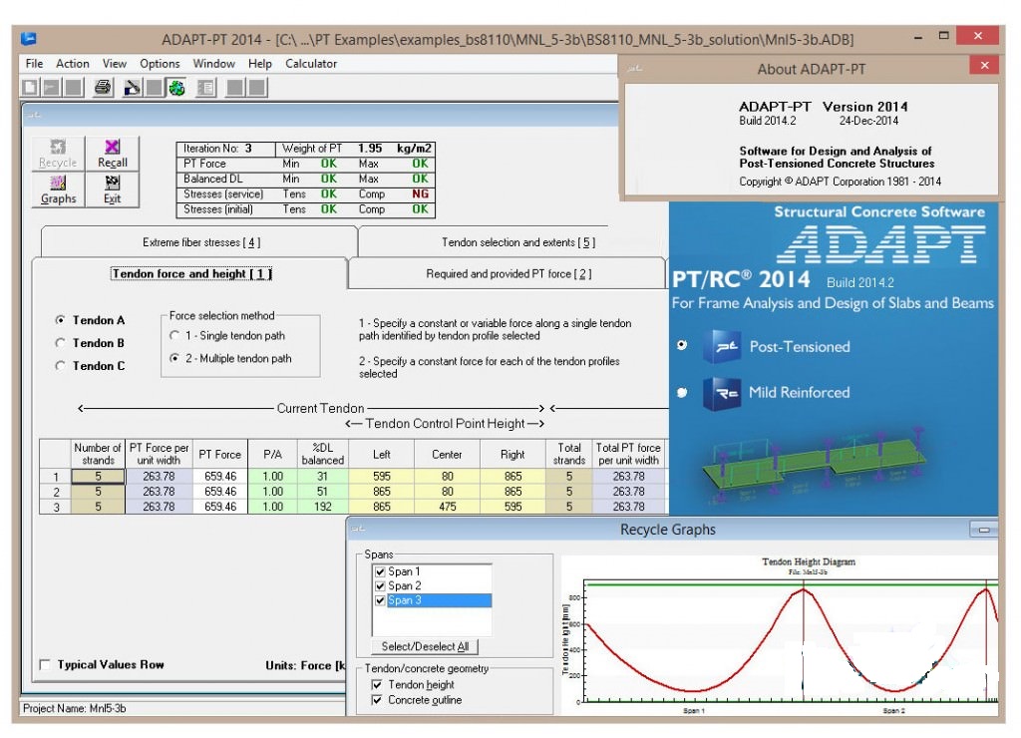
Task: Click the PT Force per unit width header
Action: [x=159, y=454]
